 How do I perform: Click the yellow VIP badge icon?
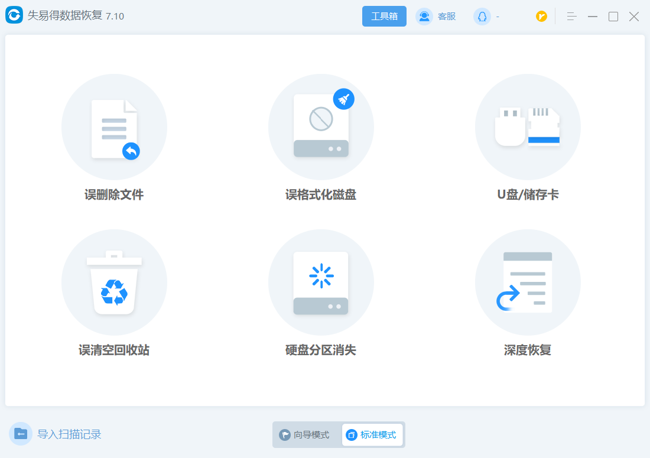coord(541,17)
